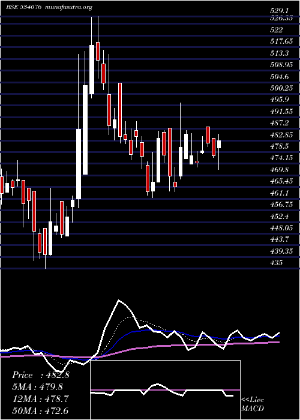This screenshot has width=300, height=420.
Task: Select the 50MA : 472.6 readout
Action: point(41,410)
